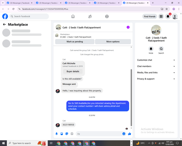
Task: Choose a sticker from the sticker icon
Action: click(67, 134)
